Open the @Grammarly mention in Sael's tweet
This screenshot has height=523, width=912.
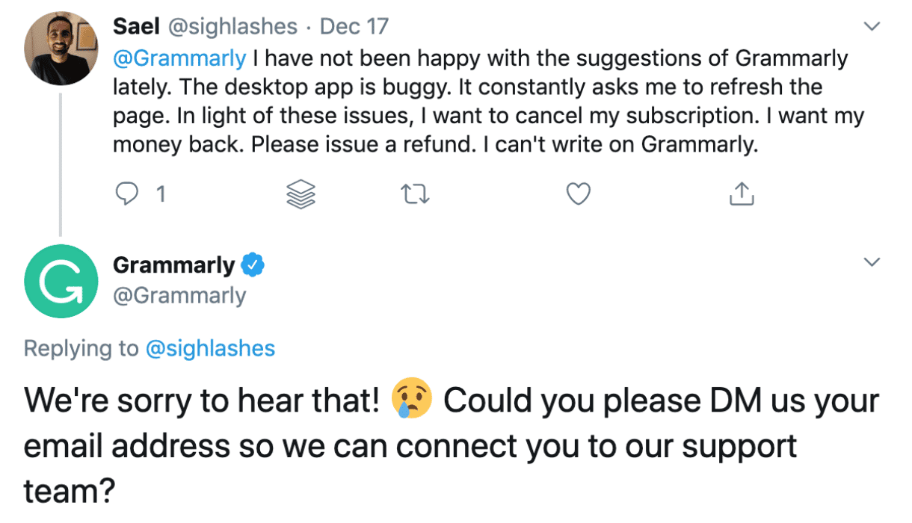[179, 58]
